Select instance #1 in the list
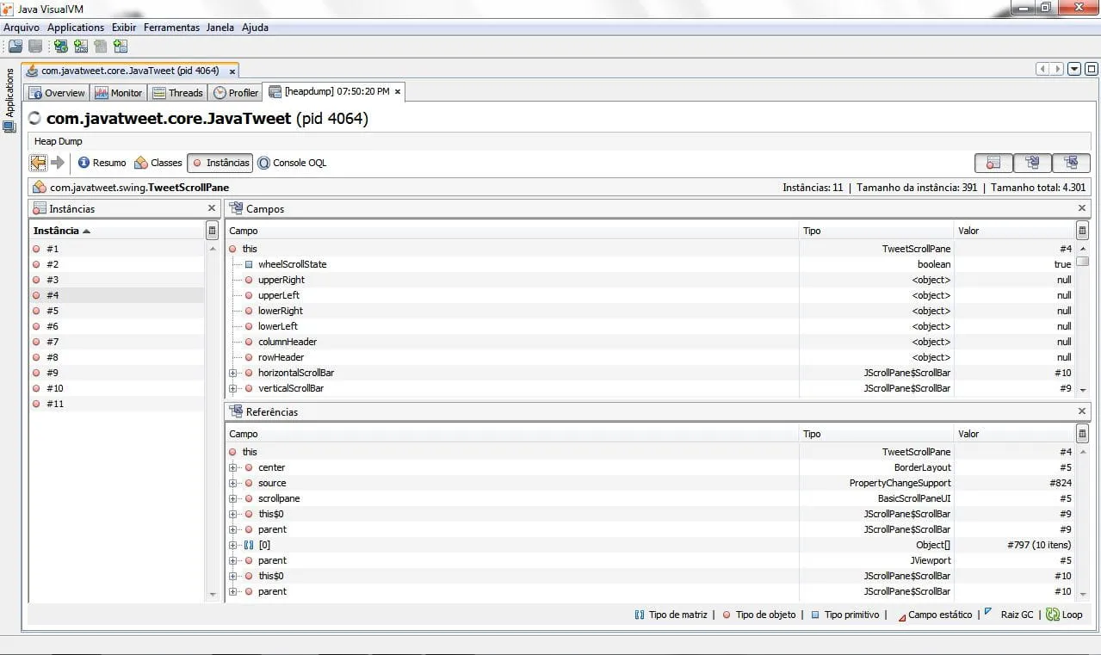 (117, 249)
